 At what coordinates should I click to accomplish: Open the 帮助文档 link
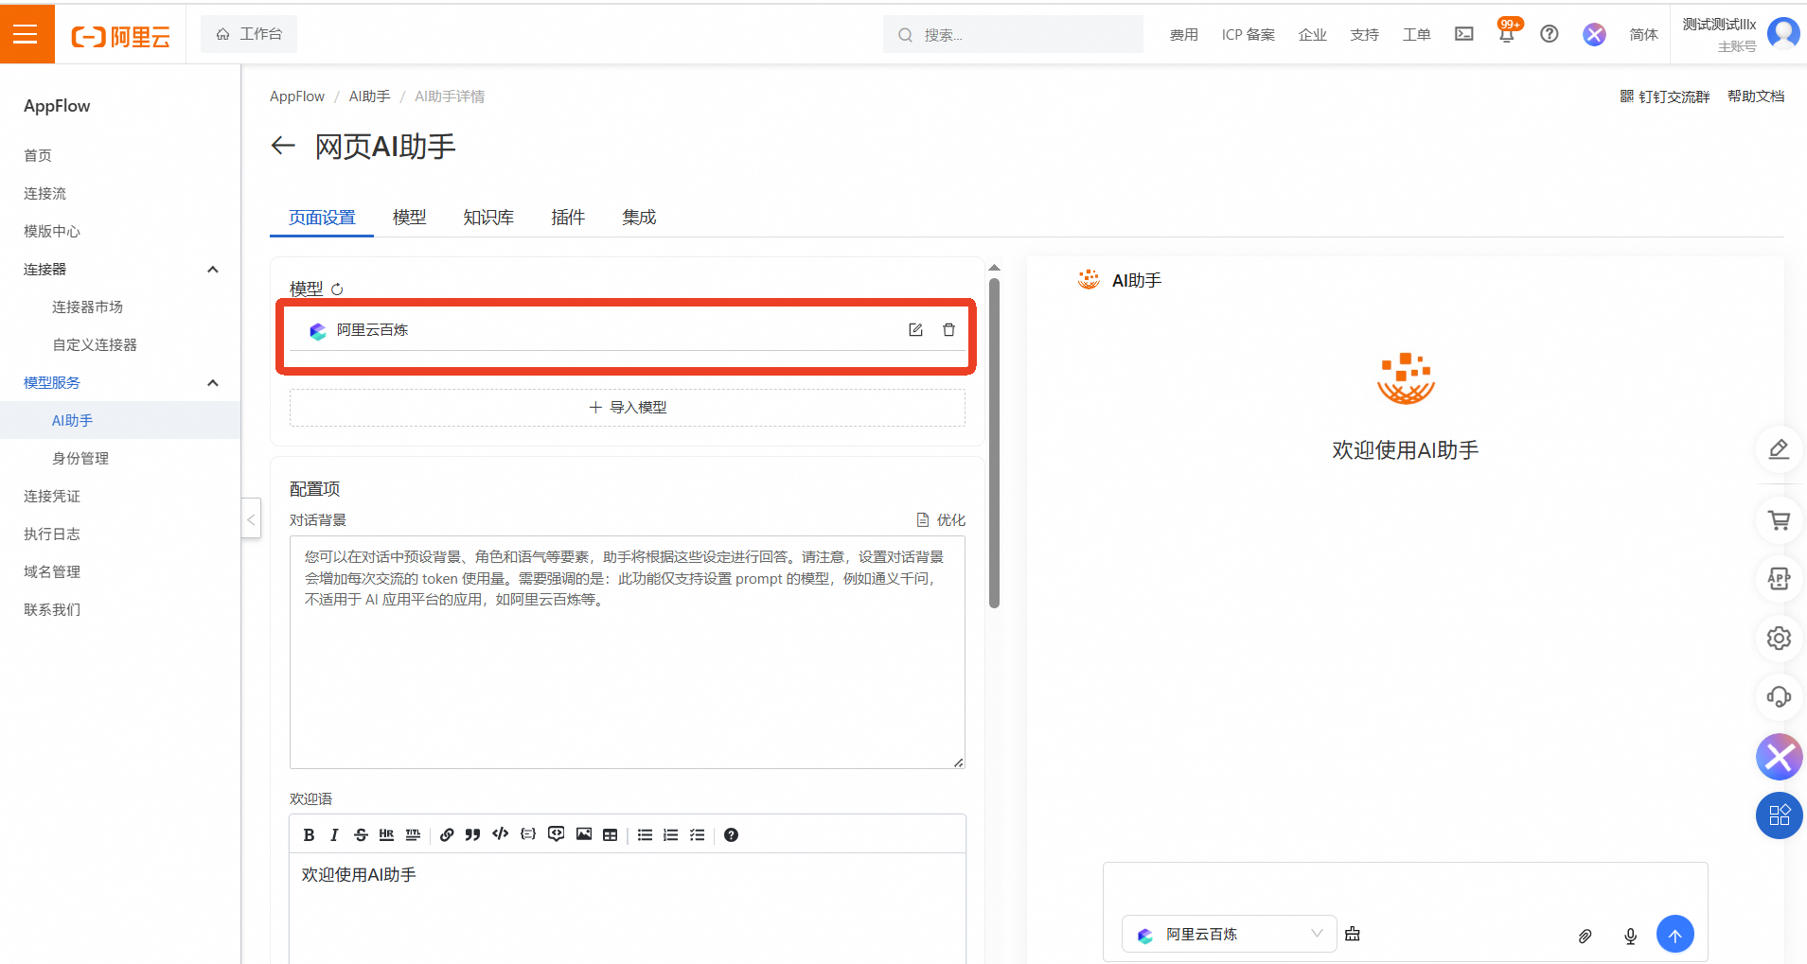tap(1756, 96)
